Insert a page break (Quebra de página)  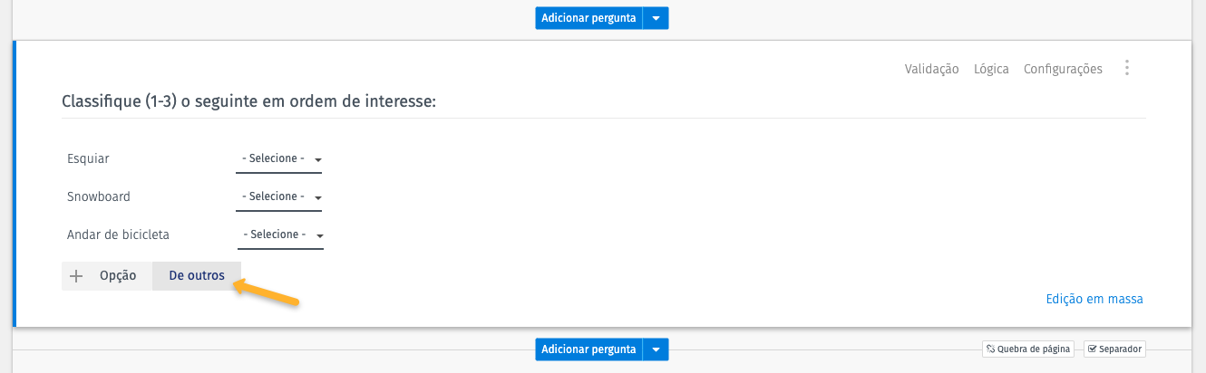tap(1028, 349)
